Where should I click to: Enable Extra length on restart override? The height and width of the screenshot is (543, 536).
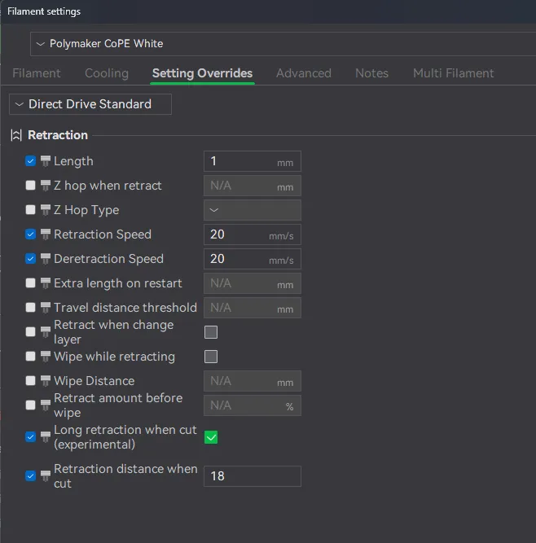pos(30,283)
